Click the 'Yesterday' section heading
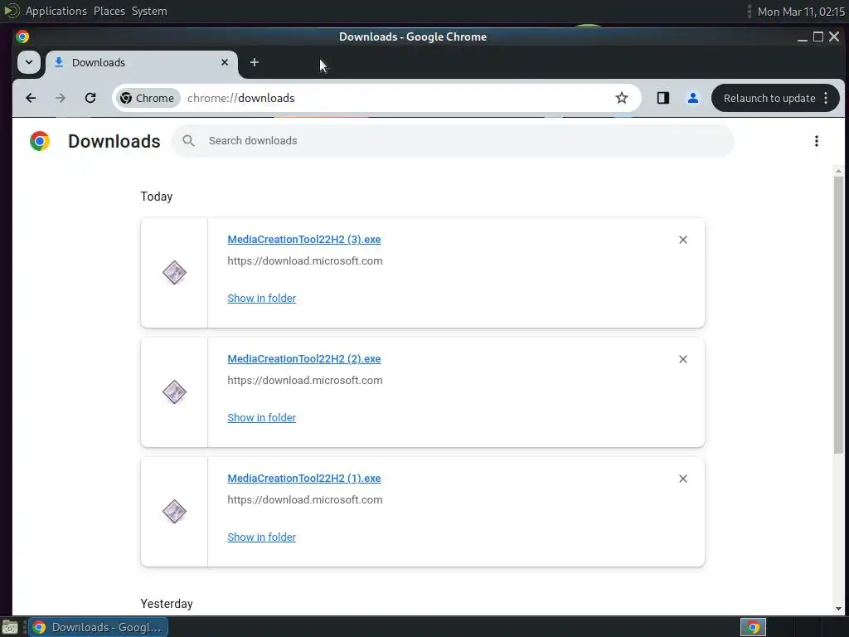Screen dimensions: 849x637 (166, 604)
